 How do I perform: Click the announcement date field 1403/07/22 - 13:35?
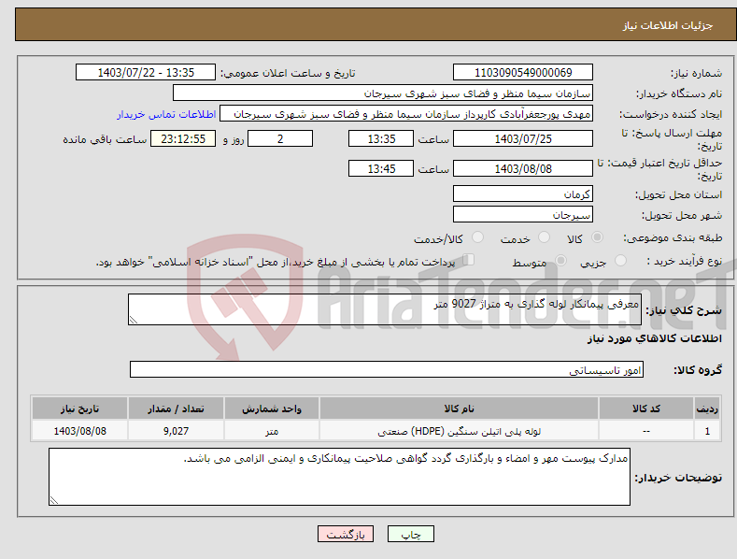pos(146,73)
